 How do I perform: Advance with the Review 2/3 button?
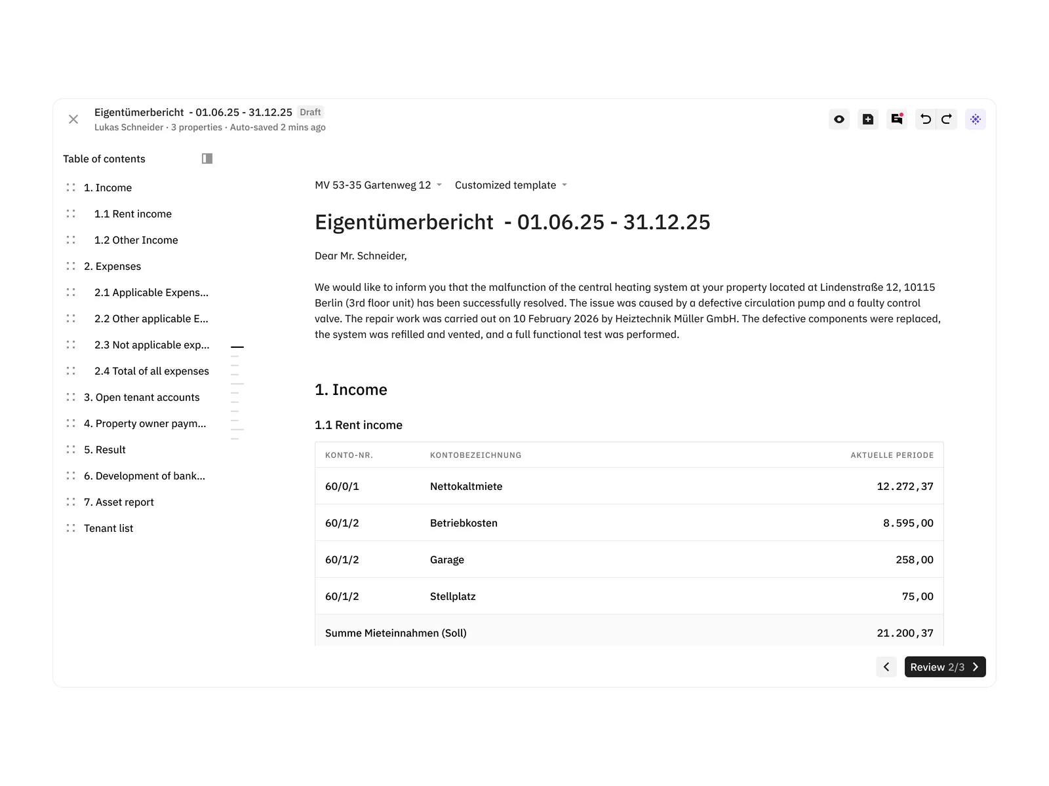945,667
